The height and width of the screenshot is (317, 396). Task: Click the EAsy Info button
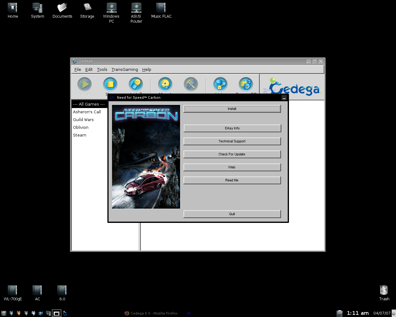click(232, 128)
